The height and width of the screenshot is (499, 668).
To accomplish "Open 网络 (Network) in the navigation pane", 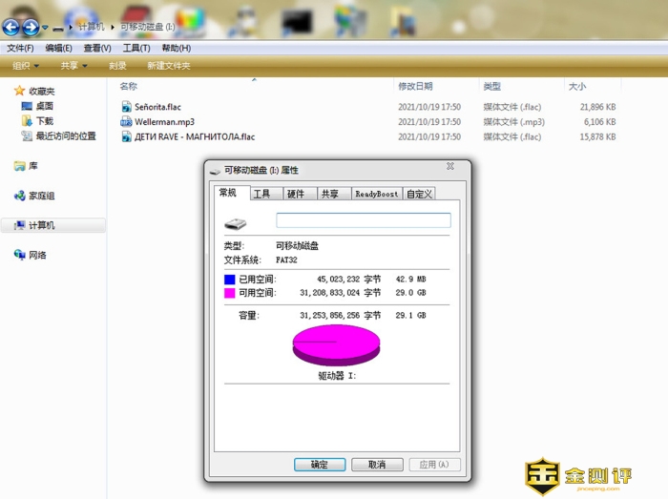I will (37, 255).
